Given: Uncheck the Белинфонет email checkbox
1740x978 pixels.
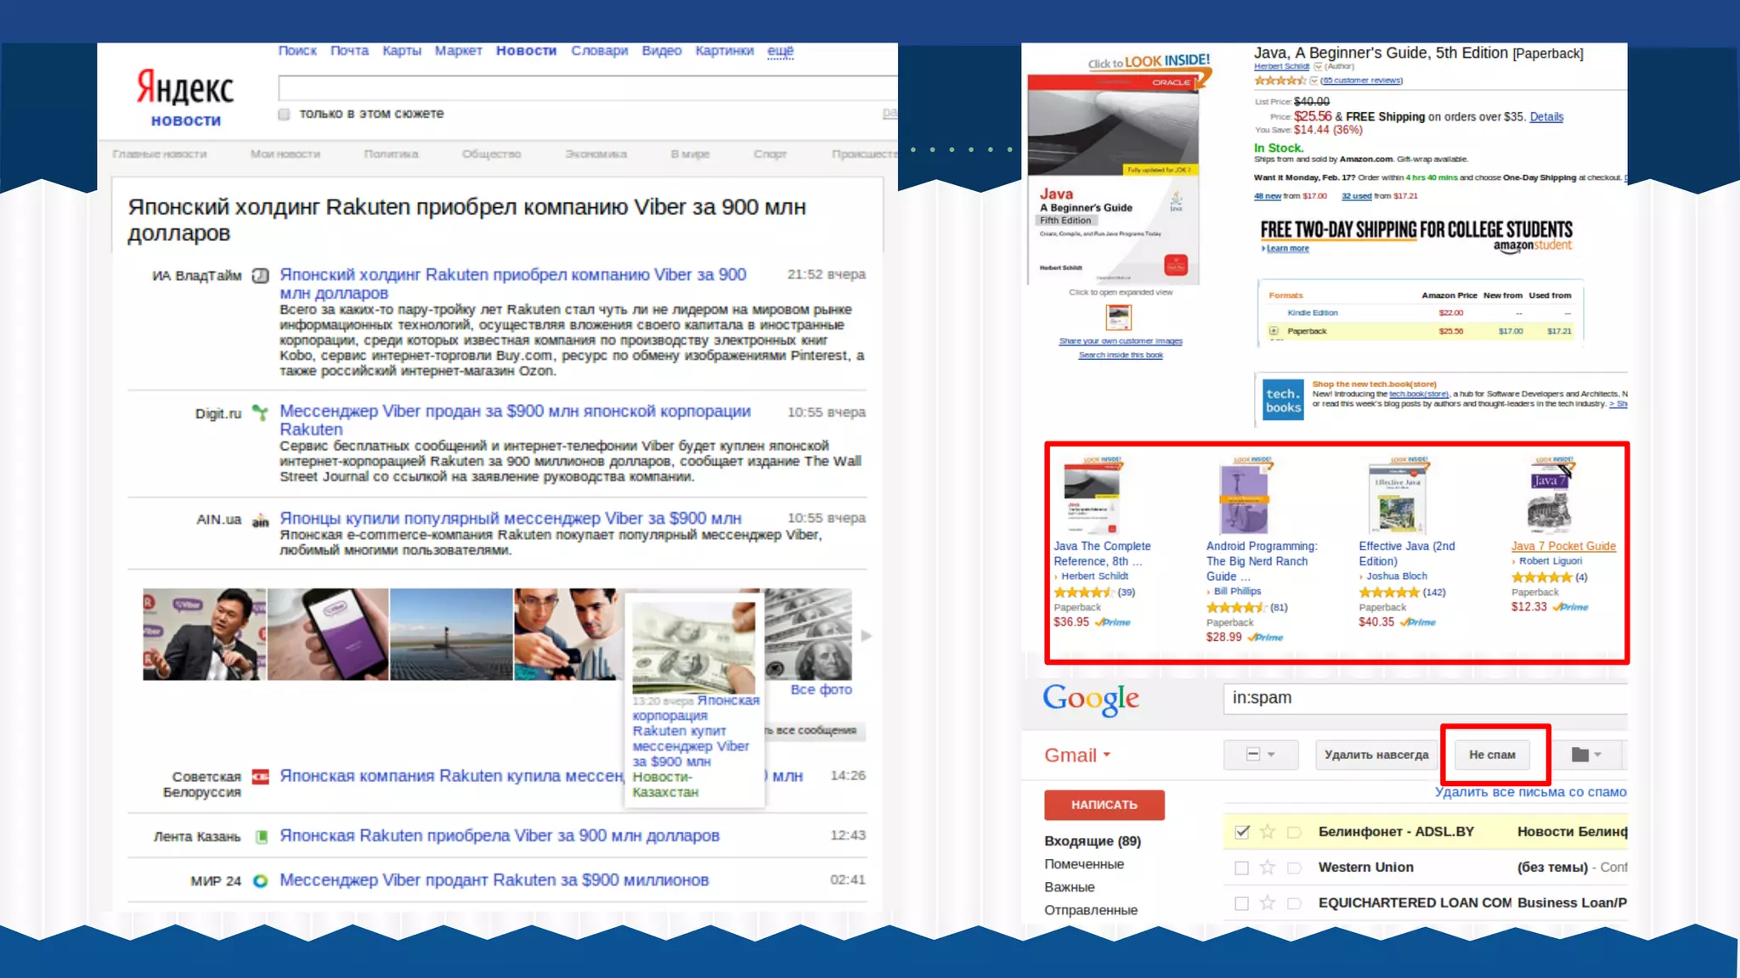Looking at the screenshot, I should coord(1241,832).
